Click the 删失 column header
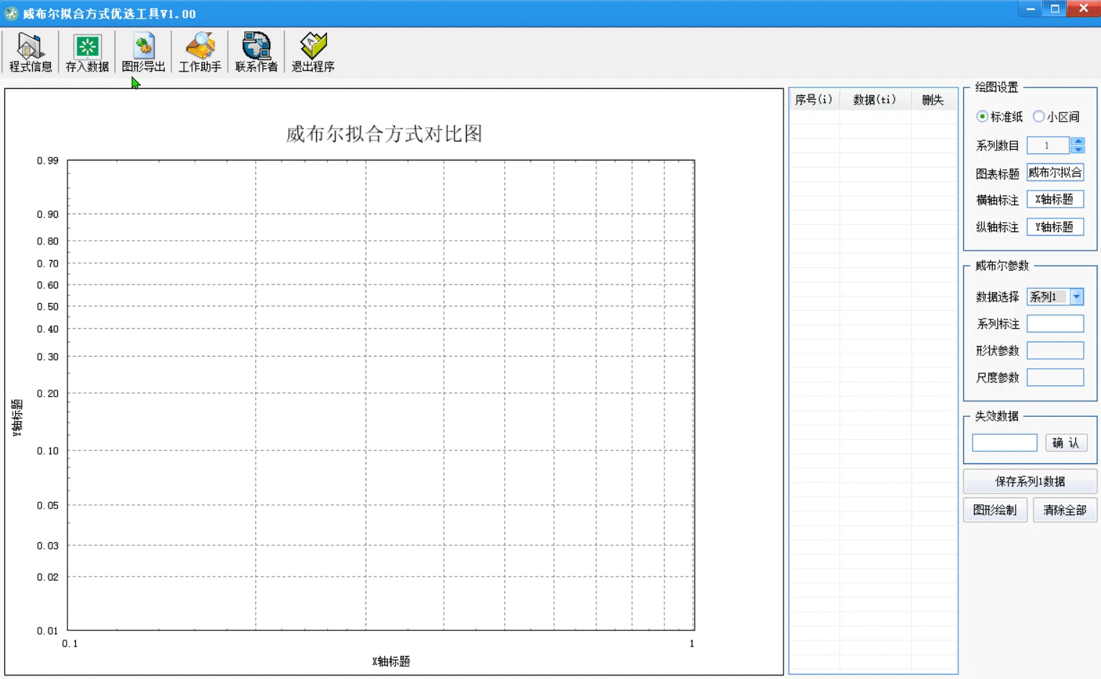This screenshot has width=1101, height=679. 932,99
